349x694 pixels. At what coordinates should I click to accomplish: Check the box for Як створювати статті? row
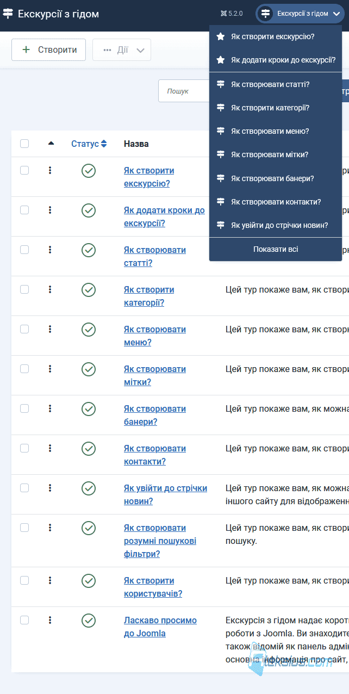coord(24,250)
